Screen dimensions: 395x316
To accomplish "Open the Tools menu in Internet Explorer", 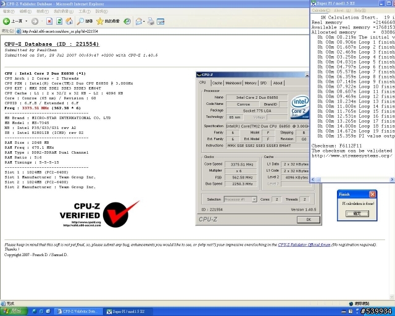I will point(85,11).
